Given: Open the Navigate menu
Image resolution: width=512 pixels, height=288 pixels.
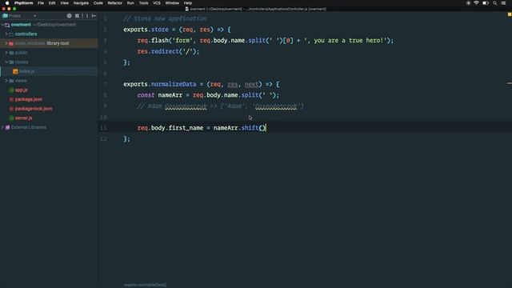Looking at the screenshot, I should click(x=81, y=3).
